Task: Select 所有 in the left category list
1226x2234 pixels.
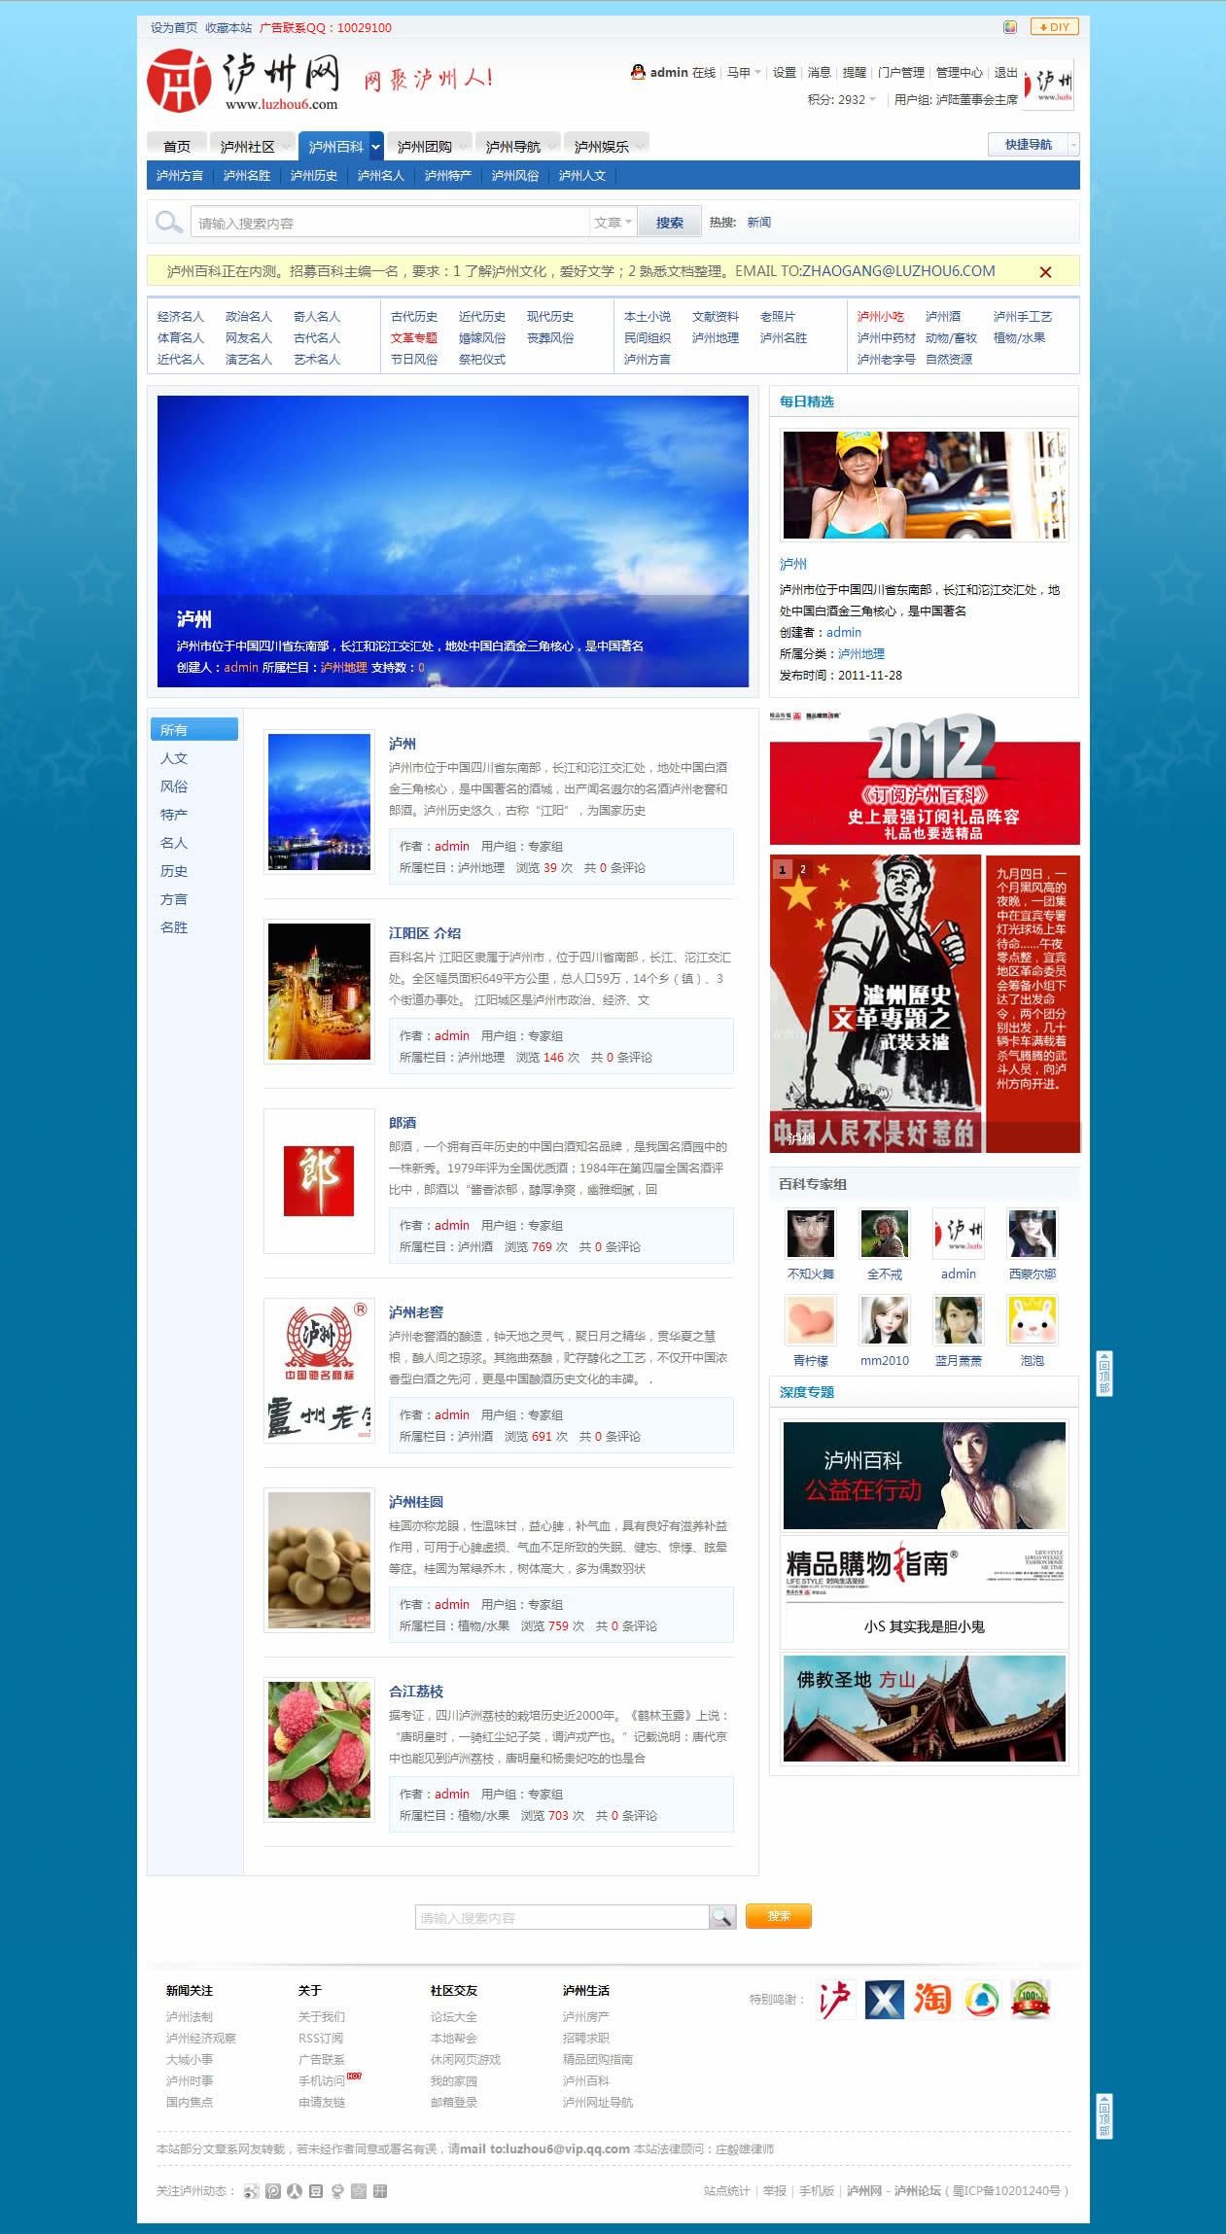Action: (x=194, y=729)
